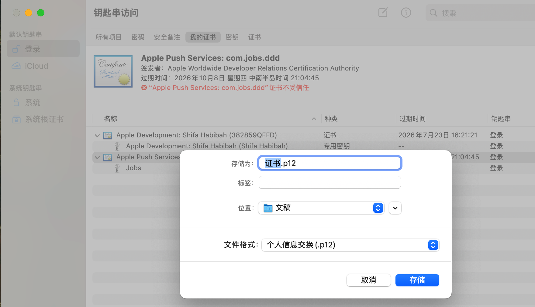535x307 pixels.
Task: Collapse the Apple Push Services certificate row
Action: click(x=97, y=157)
